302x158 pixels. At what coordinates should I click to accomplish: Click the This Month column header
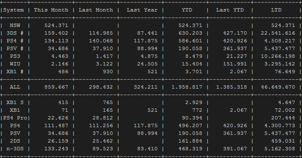pos(51,10)
